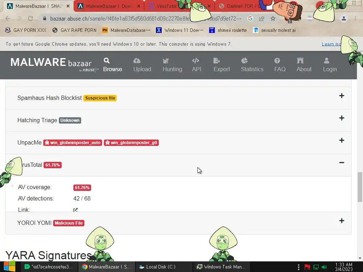Switch to the MalwareBazaar Download tab

point(109,6)
